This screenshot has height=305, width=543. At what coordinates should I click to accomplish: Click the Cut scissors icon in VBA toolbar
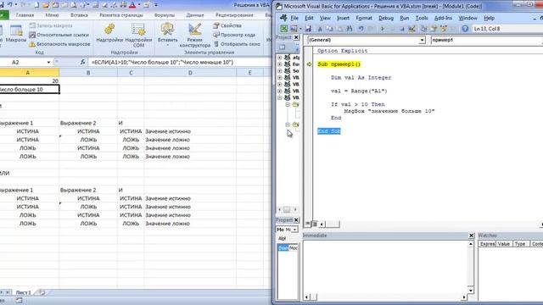coord(320,29)
